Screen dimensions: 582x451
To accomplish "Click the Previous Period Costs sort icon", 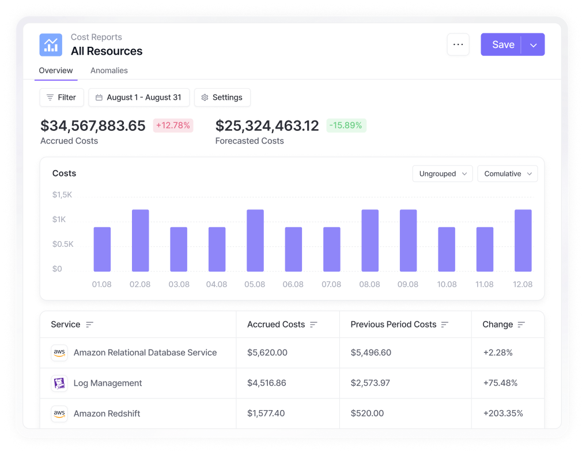I will pyautogui.click(x=445, y=325).
